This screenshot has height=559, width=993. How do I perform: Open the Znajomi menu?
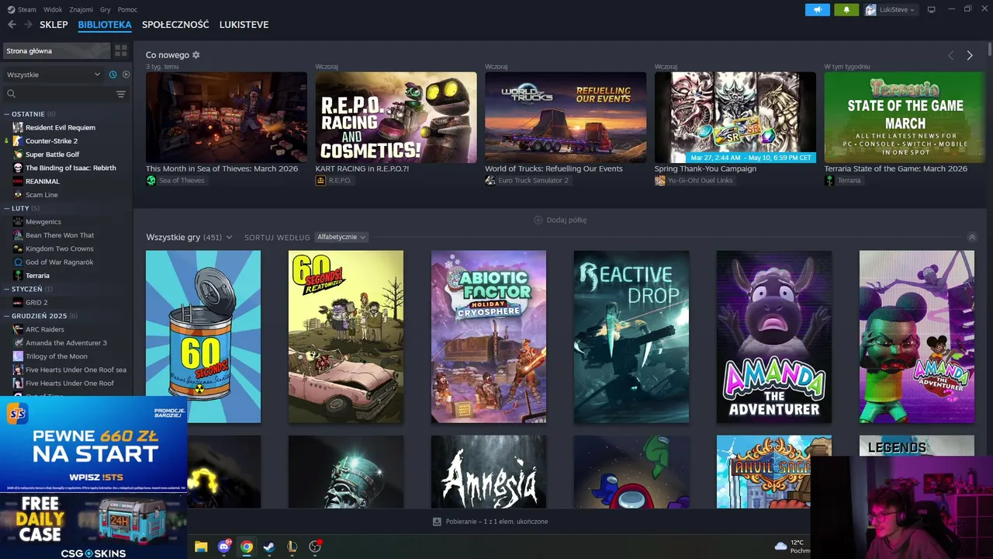[81, 9]
